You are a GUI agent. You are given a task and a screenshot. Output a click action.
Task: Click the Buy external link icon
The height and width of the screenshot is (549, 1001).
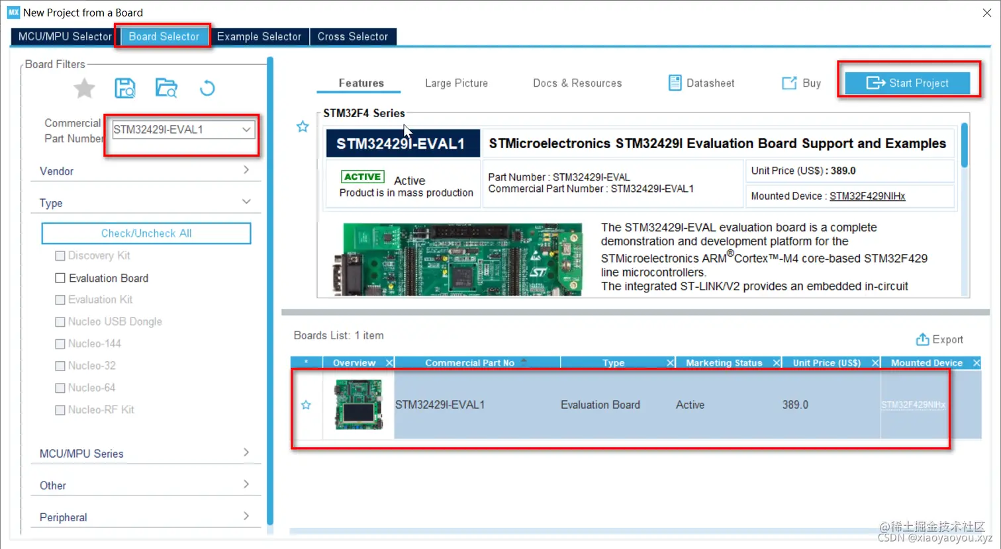point(789,83)
